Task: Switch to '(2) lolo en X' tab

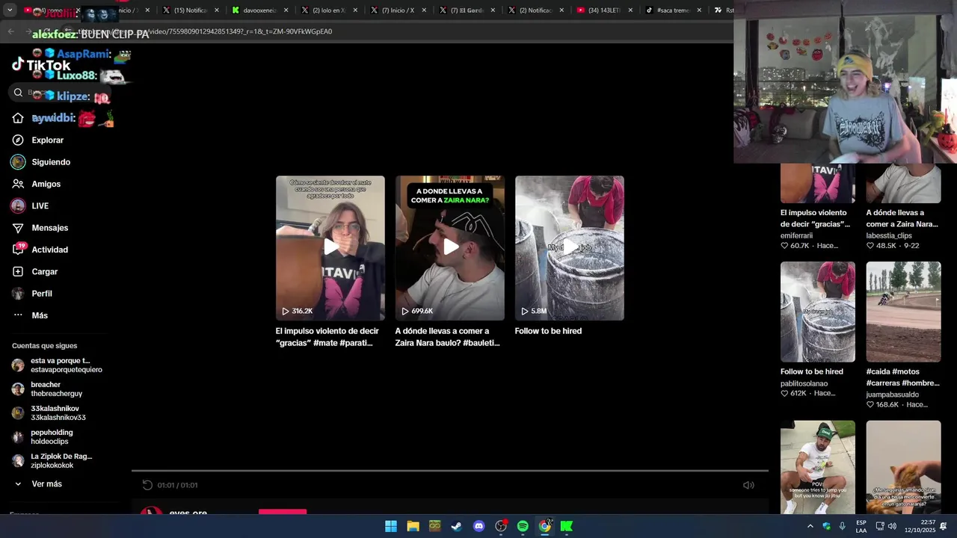Action: (x=328, y=10)
